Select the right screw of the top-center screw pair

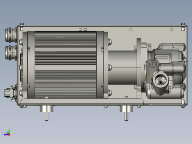85,30
